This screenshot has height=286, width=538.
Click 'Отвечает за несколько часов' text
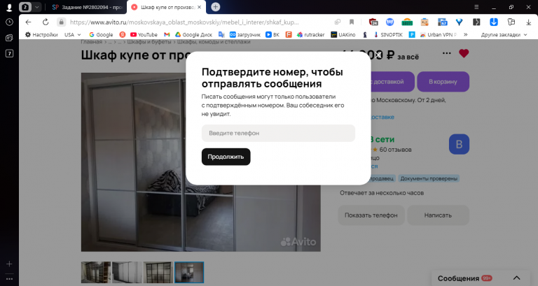click(382, 193)
